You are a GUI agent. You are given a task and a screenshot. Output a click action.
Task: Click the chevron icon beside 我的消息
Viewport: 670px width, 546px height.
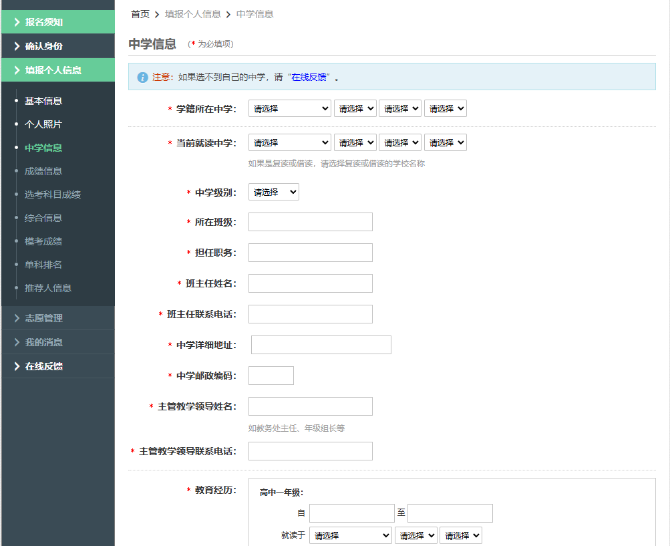(x=17, y=342)
